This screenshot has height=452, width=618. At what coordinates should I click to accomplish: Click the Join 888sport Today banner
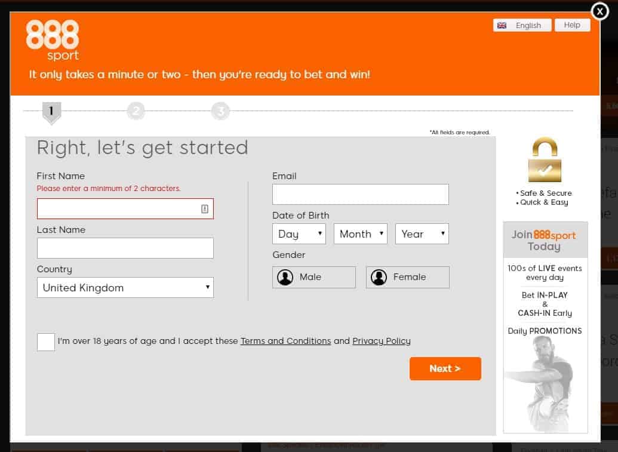click(546, 240)
